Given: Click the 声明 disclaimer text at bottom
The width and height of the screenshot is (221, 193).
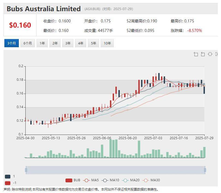Looking at the screenshot, I should [x=81, y=189].
